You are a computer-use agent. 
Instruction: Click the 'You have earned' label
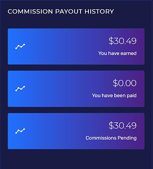tap(118, 54)
